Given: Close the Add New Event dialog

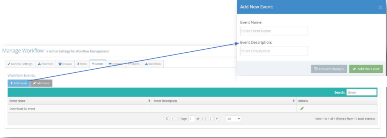Looking at the screenshot, I should click(x=380, y=8).
